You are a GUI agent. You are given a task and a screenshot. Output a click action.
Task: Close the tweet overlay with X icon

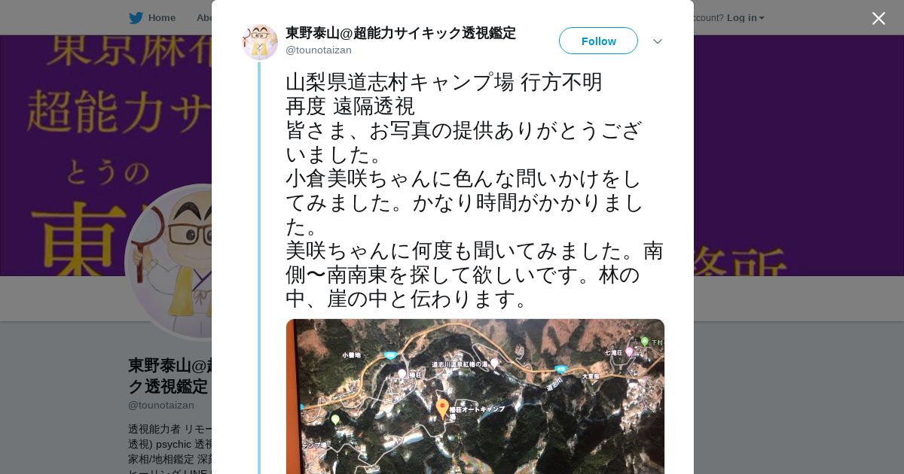[878, 18]
